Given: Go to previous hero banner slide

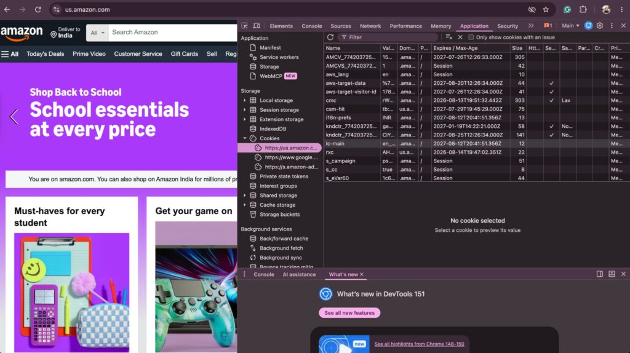Looking at the screenshot, I should (x=14, y=117).
